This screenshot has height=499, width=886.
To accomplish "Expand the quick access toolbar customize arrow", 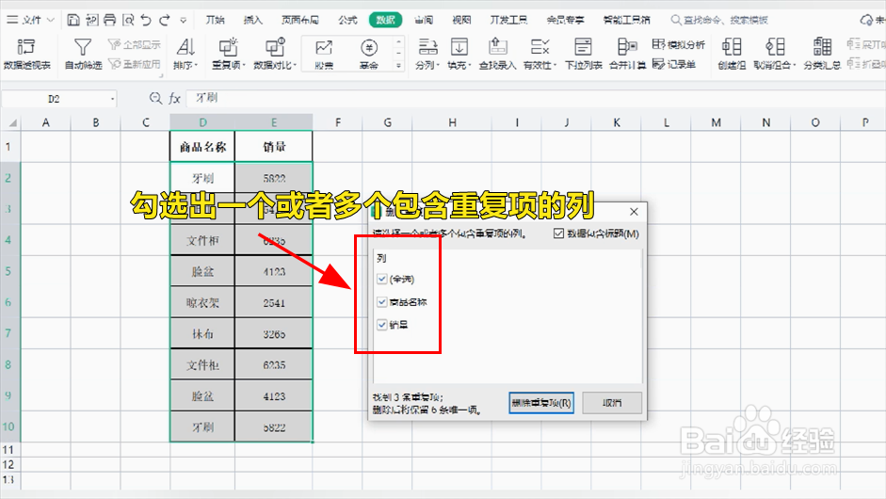I will point(184,21).
